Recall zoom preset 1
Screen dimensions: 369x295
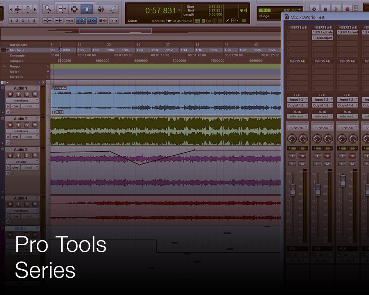click(x=11, y=21)
